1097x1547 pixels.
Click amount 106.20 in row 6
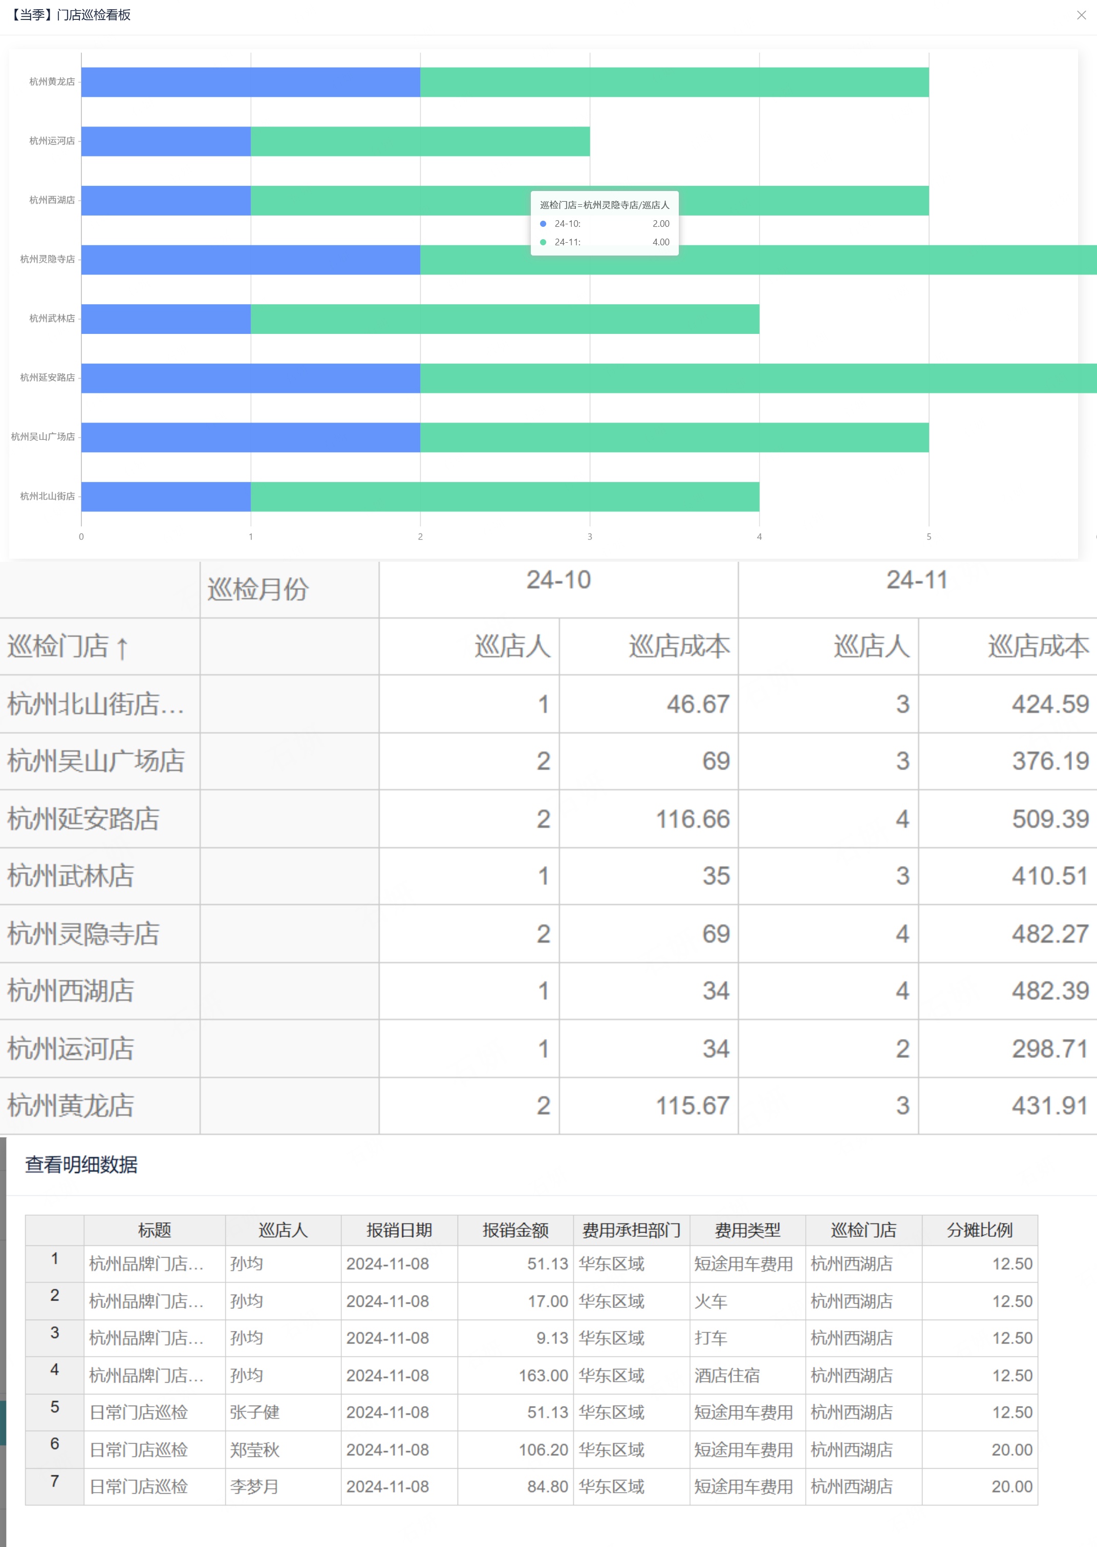coord(543,1450)
